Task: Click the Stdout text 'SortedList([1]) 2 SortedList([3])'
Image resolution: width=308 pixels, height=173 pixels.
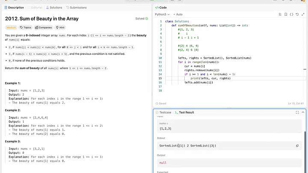Action: (x=188, y=146)
